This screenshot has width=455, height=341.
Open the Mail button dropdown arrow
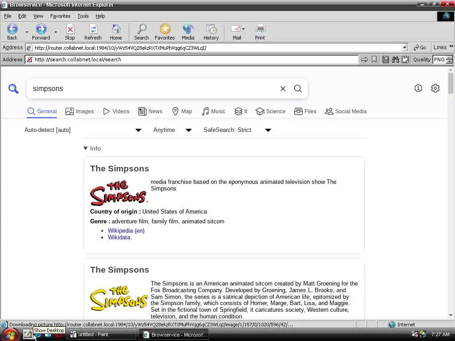pos(243,29)
